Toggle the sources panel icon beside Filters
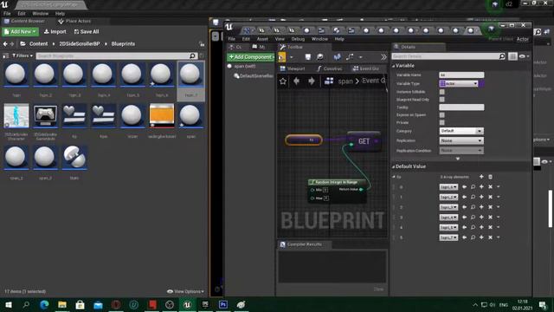554x312 pixels. 6,55
